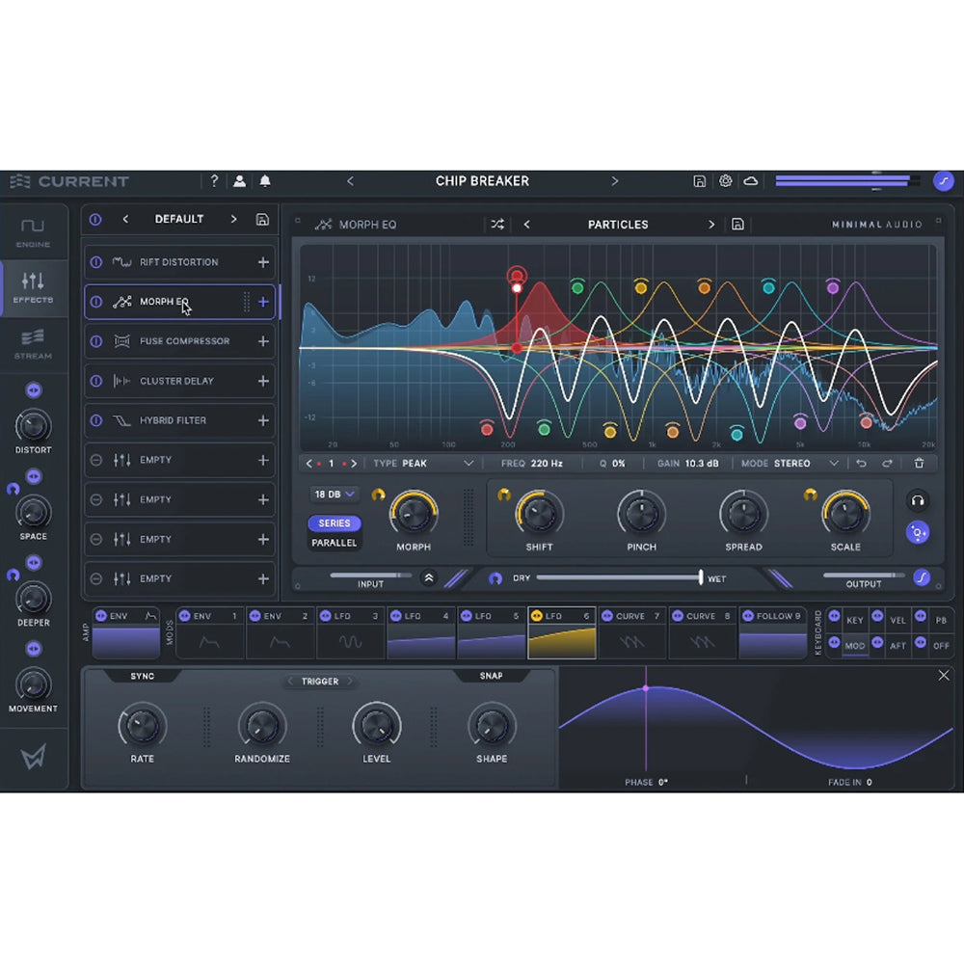Go to next effects chain after Default
964x964 pixels.
tap(233, 220)
